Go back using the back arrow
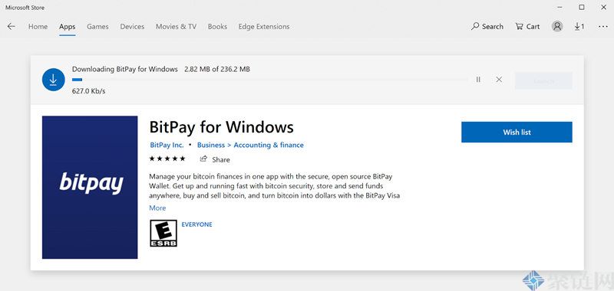Viewport: 614px width, 291px height. point(12,27)
